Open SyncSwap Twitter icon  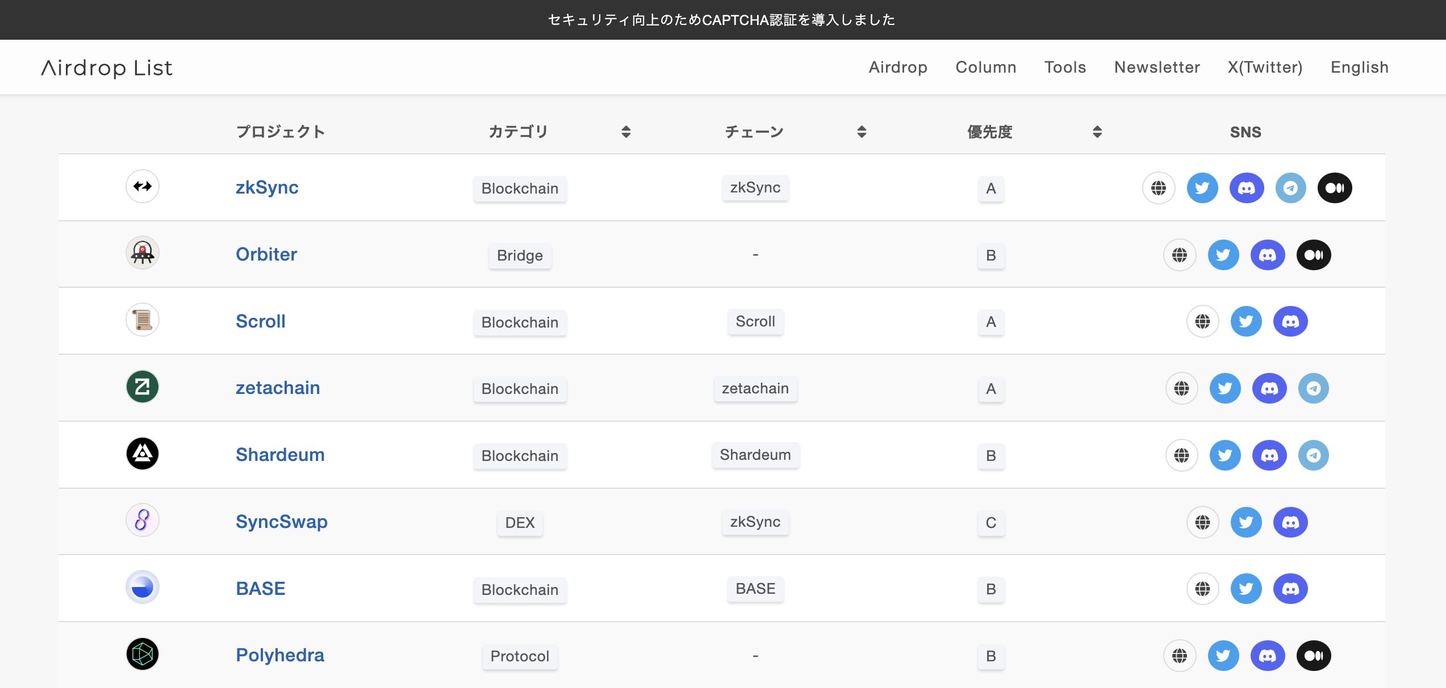click(1246, 522)
